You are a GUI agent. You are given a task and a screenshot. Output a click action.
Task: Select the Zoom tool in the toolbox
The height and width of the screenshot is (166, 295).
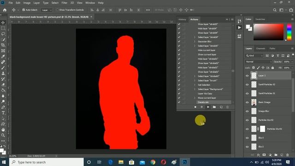pyautogui.click(x=3, y=135)
